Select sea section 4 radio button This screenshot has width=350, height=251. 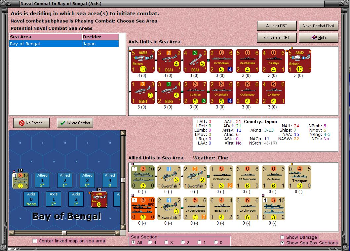[x=150, y=242]
